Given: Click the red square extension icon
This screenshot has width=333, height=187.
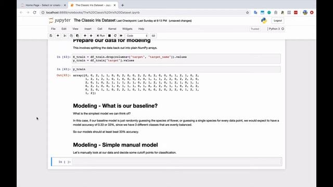Looking at the screenshot, I should (x=296, y=12).
